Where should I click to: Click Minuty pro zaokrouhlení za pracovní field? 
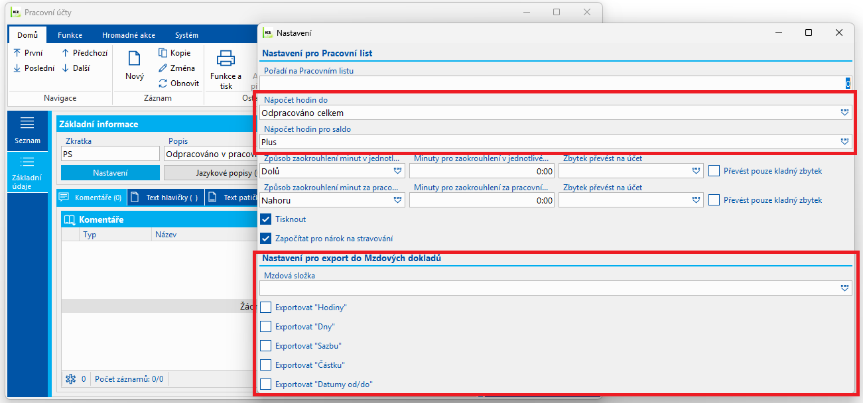point(482,200)
